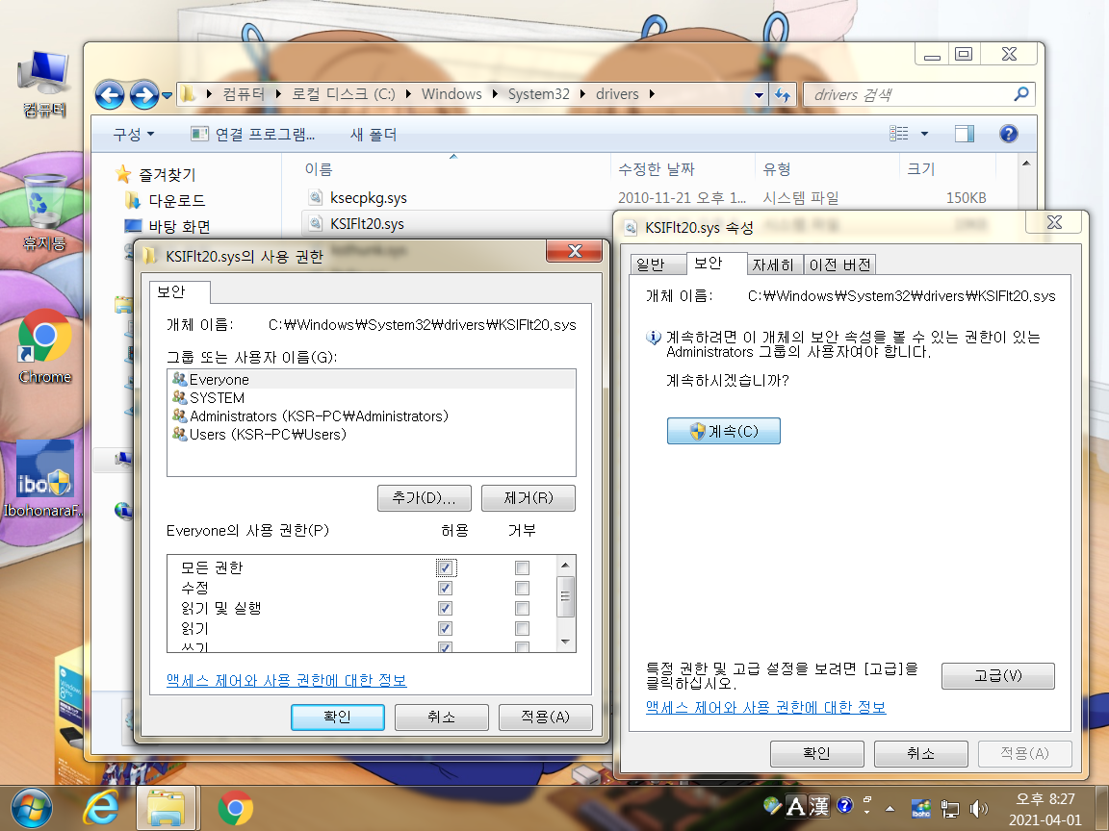The height and width of the screenshot is (831, 1109).
Task: Expand the view options dropdown arrow
Action: coord(924,134)
